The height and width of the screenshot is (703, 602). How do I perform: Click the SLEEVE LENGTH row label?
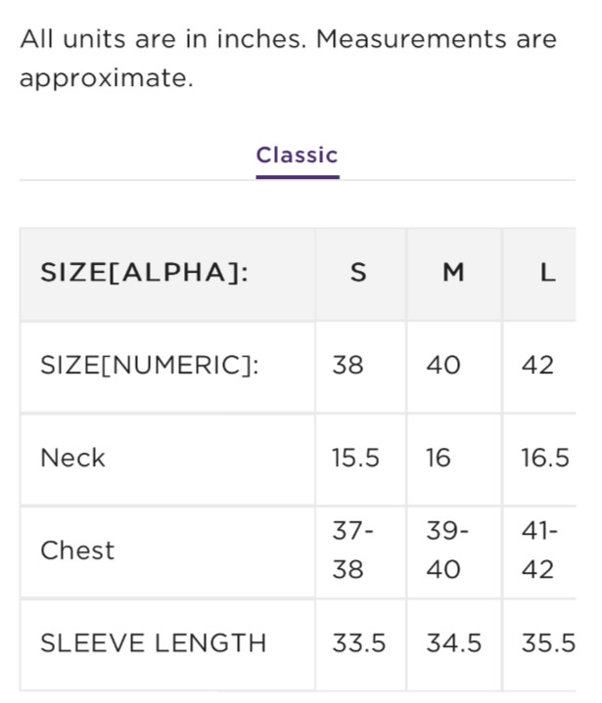[x=153, y=643]
